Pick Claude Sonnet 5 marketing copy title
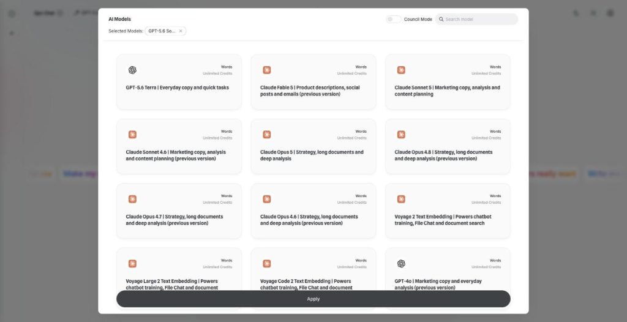The width and height of the screenshot is (627, 322). [447, 91]
